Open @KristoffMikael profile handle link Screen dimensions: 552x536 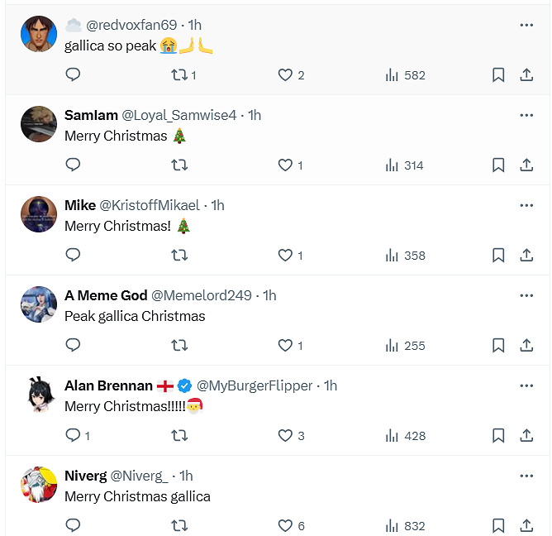click(150, 205)
